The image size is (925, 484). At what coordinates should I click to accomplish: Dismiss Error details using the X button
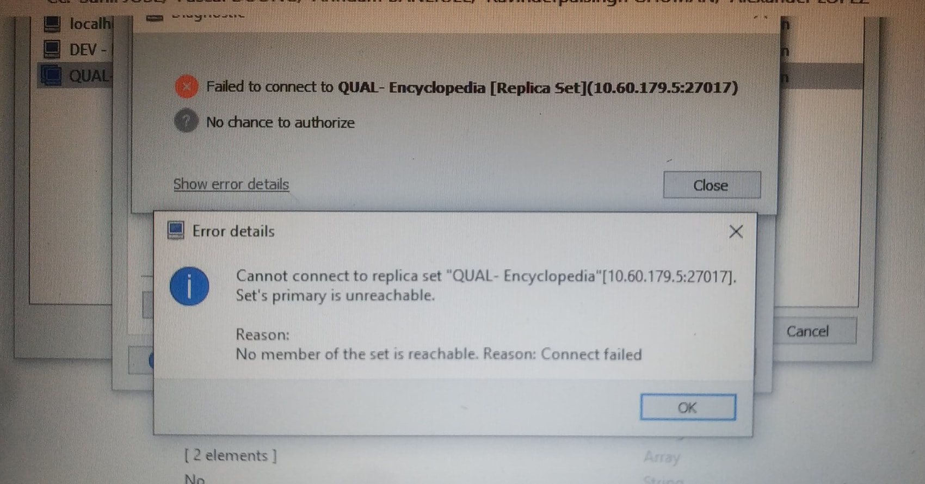click(736, 232)
